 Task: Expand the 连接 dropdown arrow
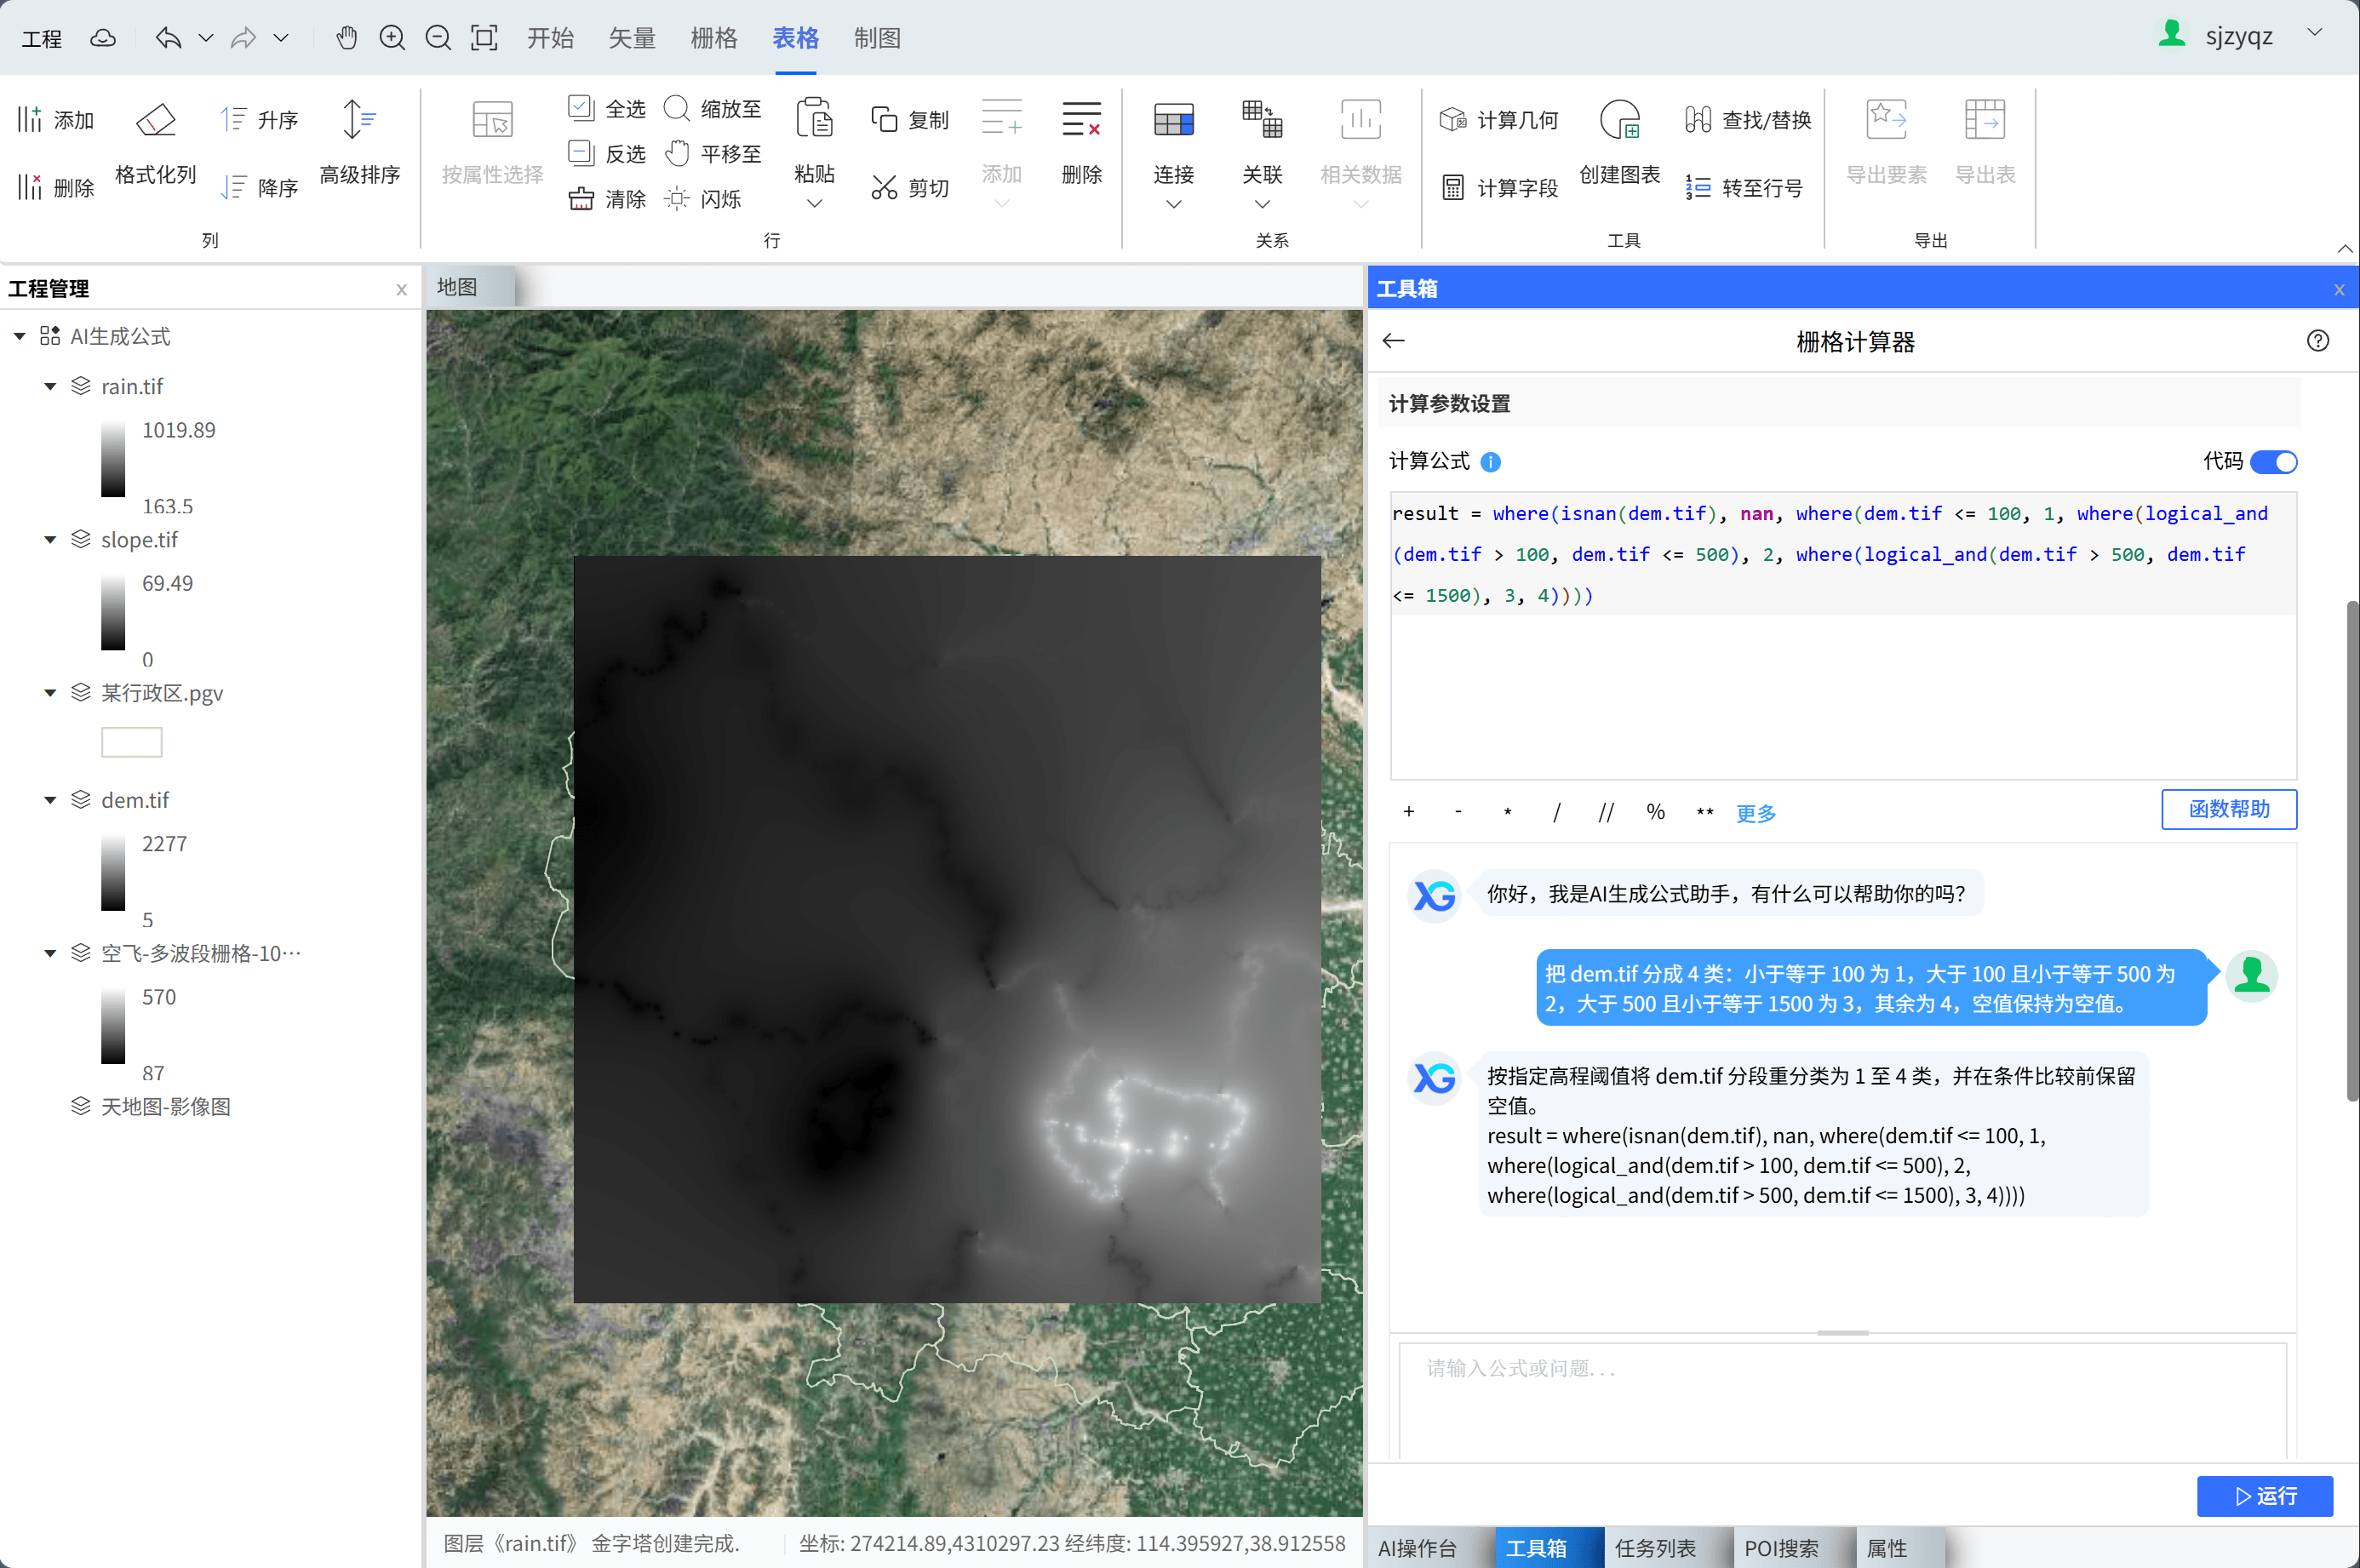pos(1173,204)
